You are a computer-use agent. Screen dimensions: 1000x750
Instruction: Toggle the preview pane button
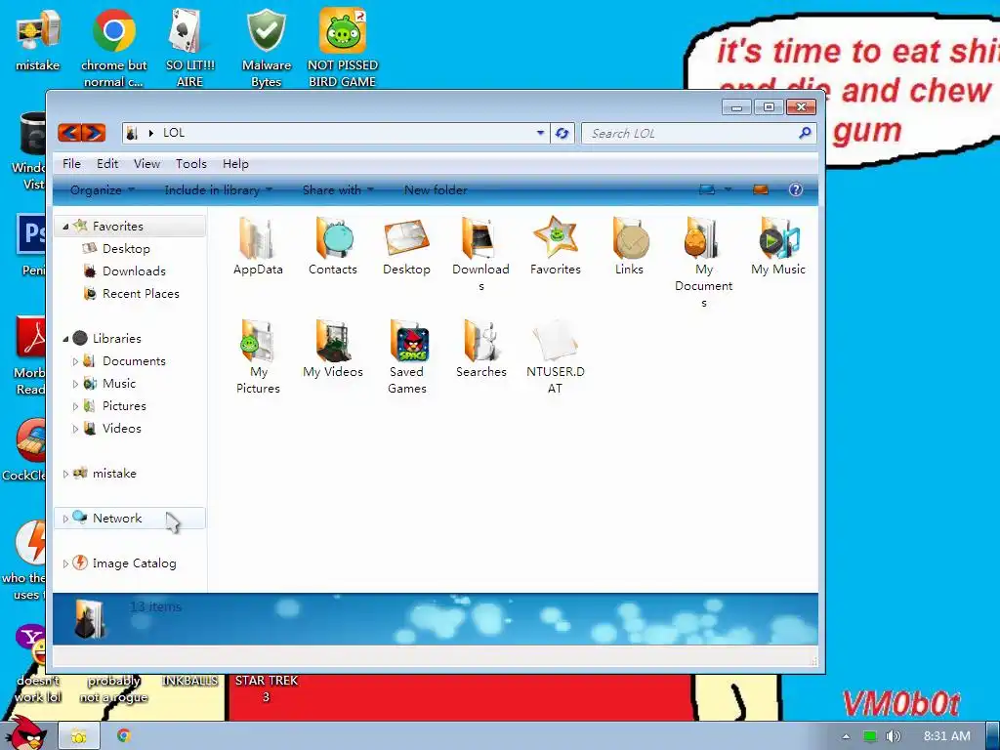coord(760,189)
